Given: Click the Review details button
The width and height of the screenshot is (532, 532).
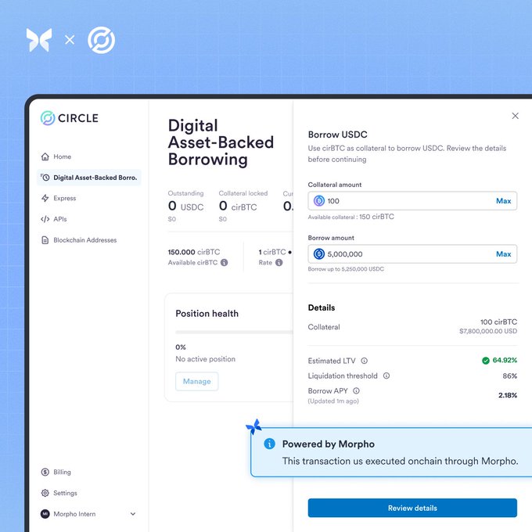Looking at the screenshot, I should pos(412,508).
